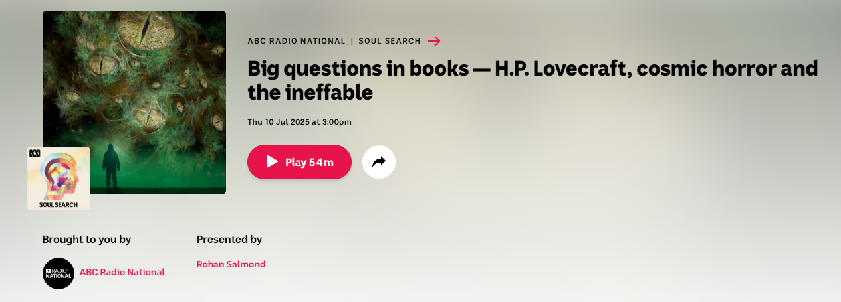Click the ABC logo on the Soul Search thumbnail
The image size is (841, 302).
[x=33, y=154]
